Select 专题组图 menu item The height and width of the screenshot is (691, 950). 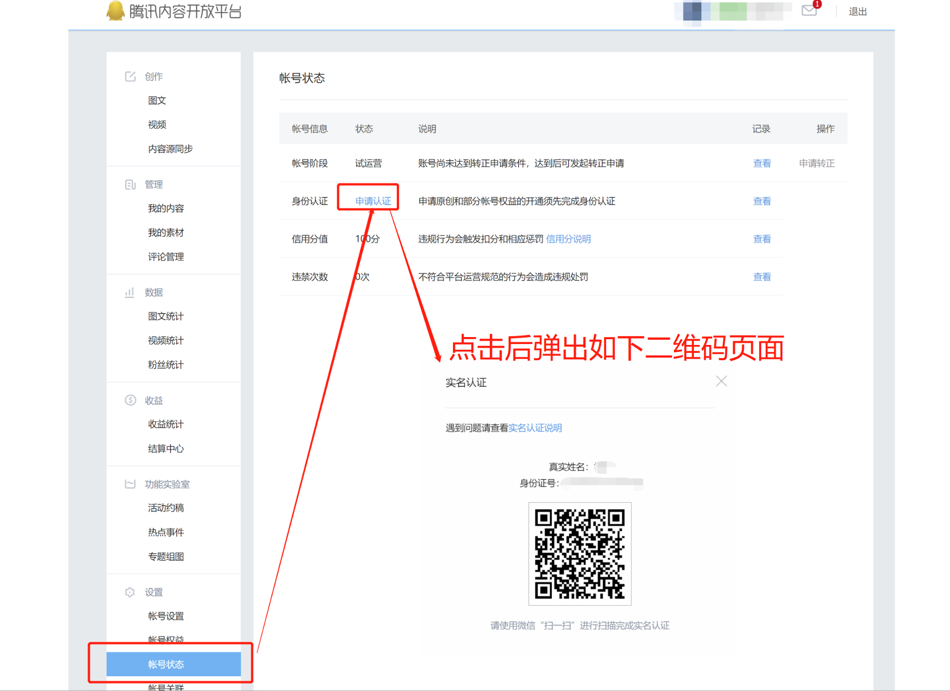(166, 556)
